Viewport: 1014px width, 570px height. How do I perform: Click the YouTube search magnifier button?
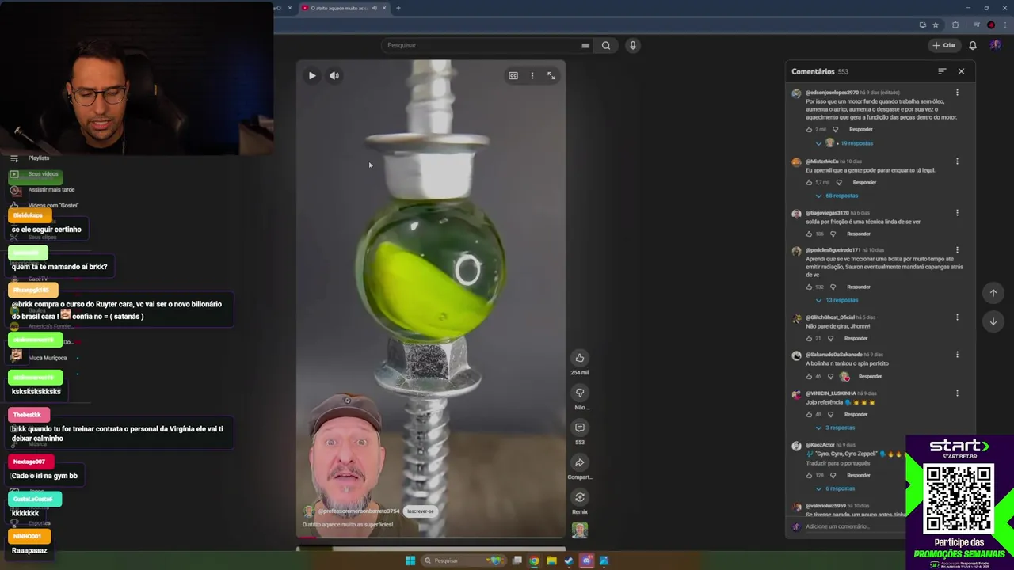[x=606, y=45]
